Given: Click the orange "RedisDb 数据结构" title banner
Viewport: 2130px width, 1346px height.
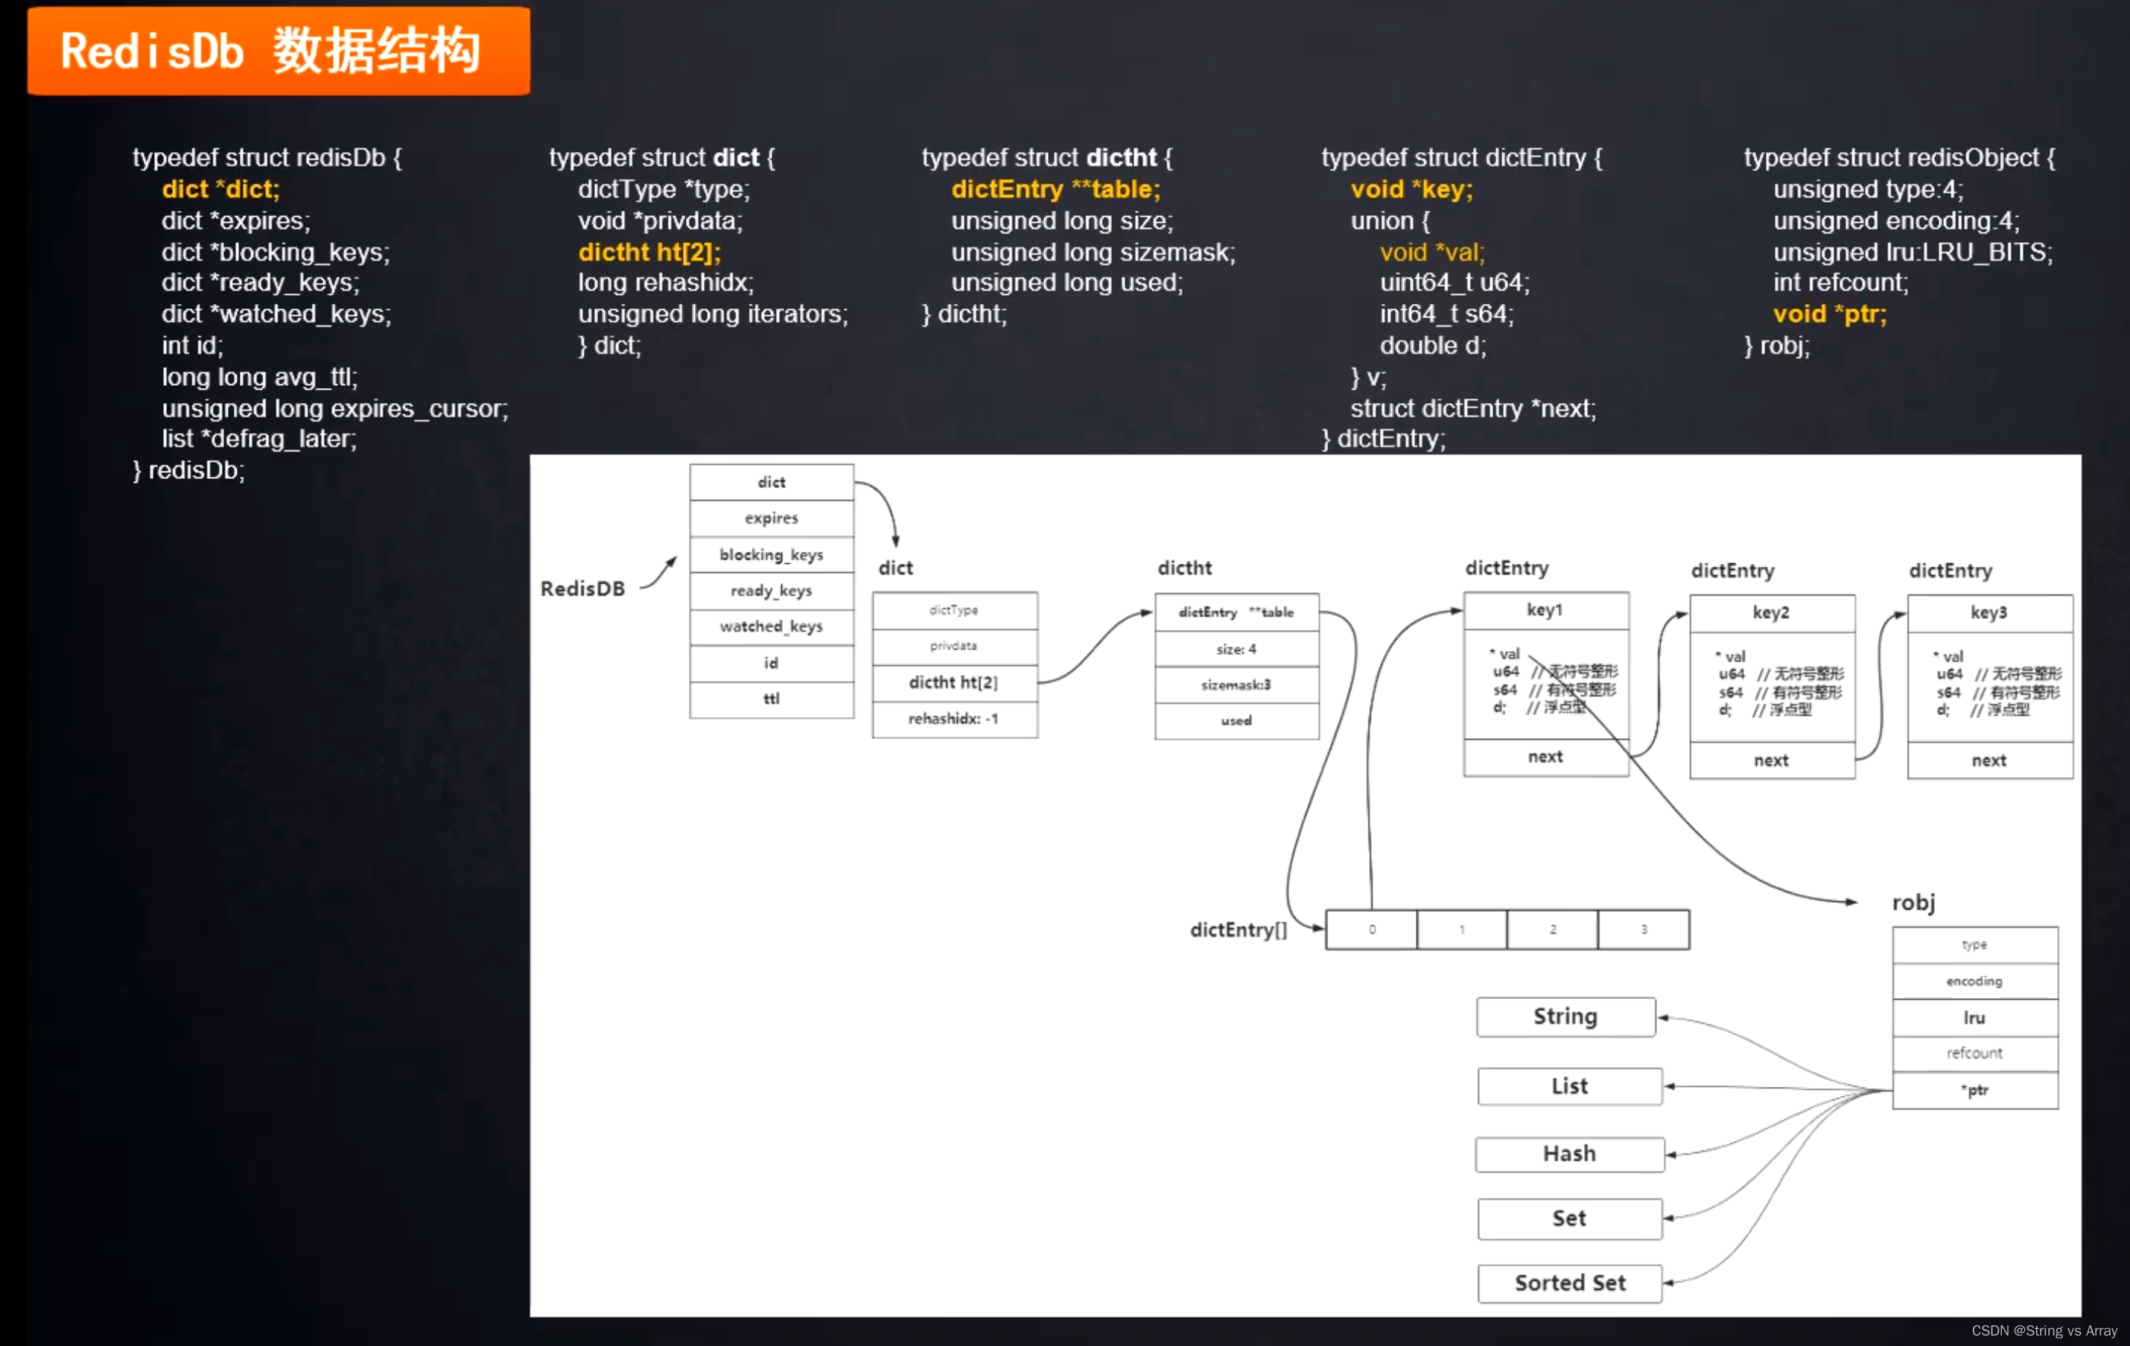Looking at the screenshot, I should click(x=279, y=51).
